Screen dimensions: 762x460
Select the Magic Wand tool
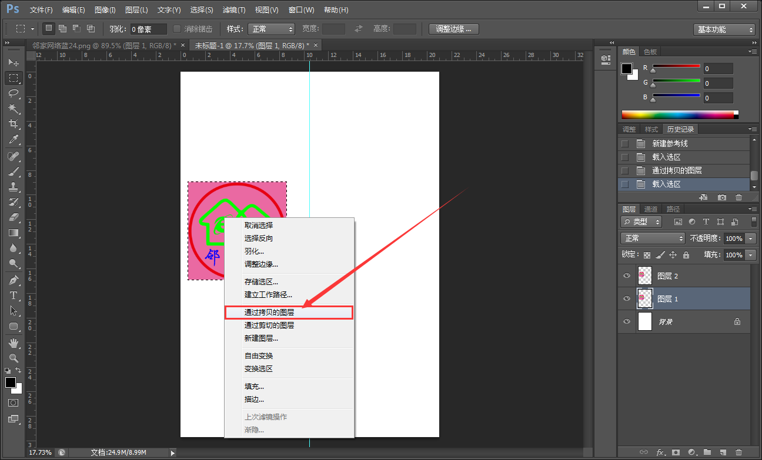coord(14,109)
